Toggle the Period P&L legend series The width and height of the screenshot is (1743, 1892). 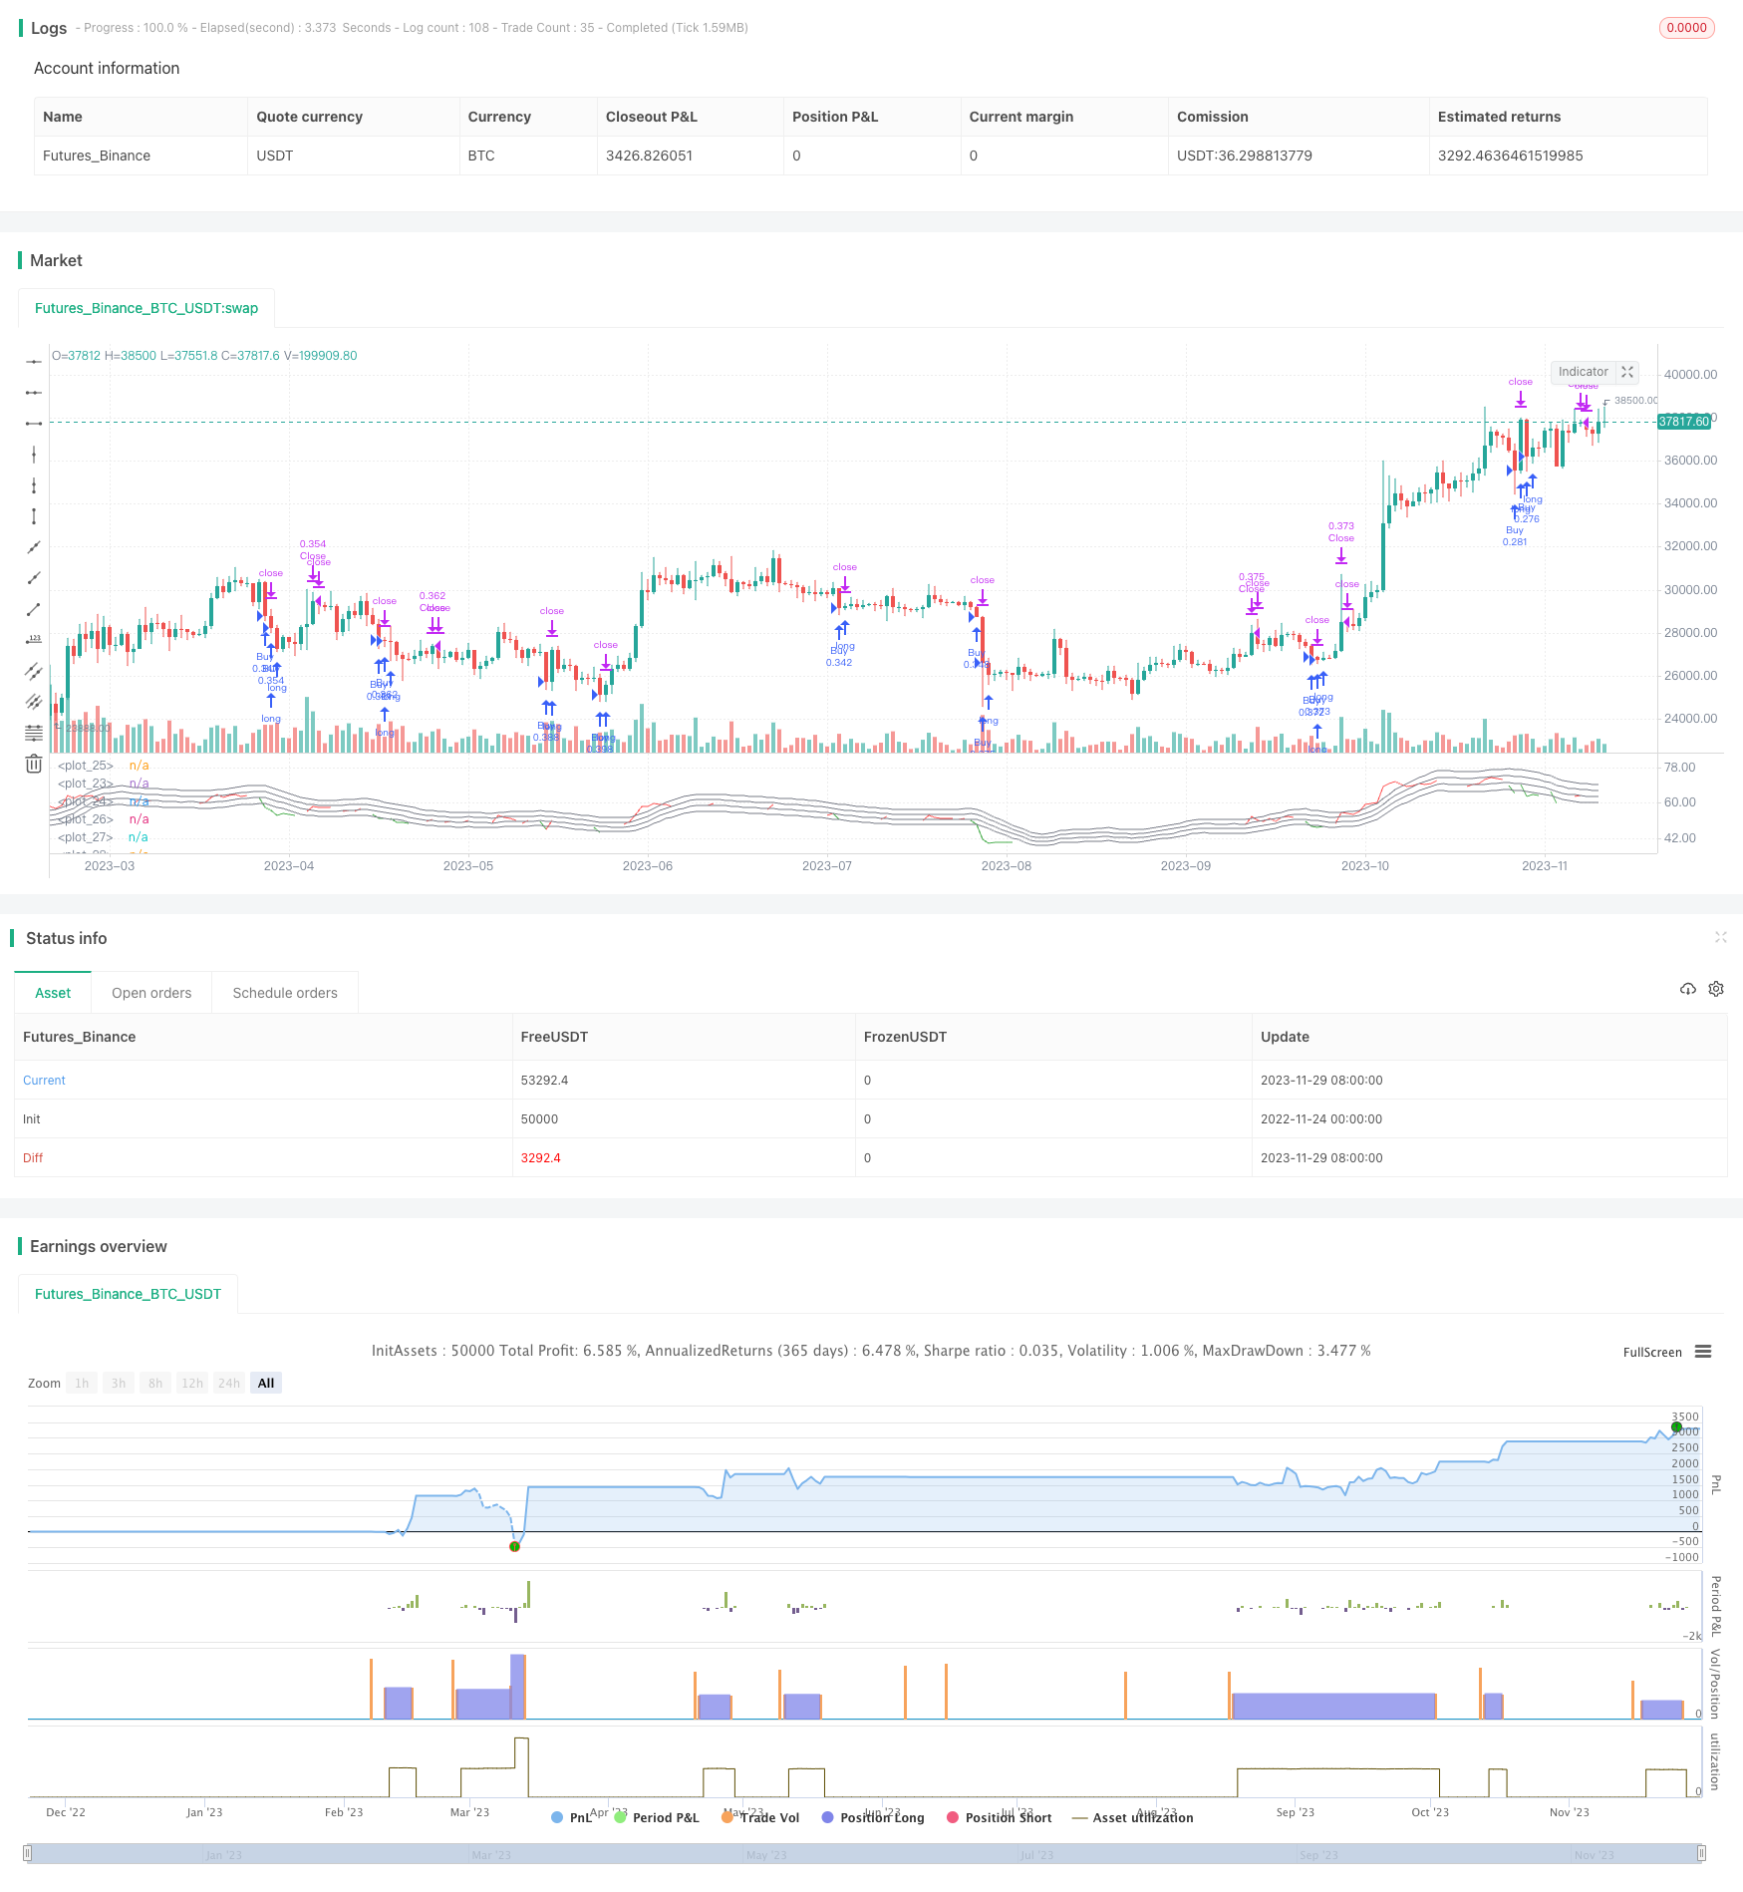tap(657, 1817)
